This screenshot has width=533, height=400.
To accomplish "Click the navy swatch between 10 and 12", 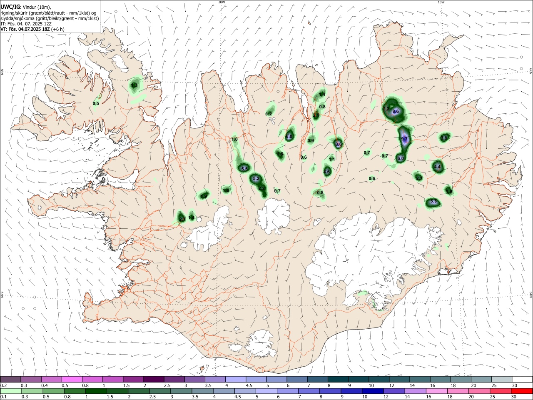I will [x=373, y=391].
